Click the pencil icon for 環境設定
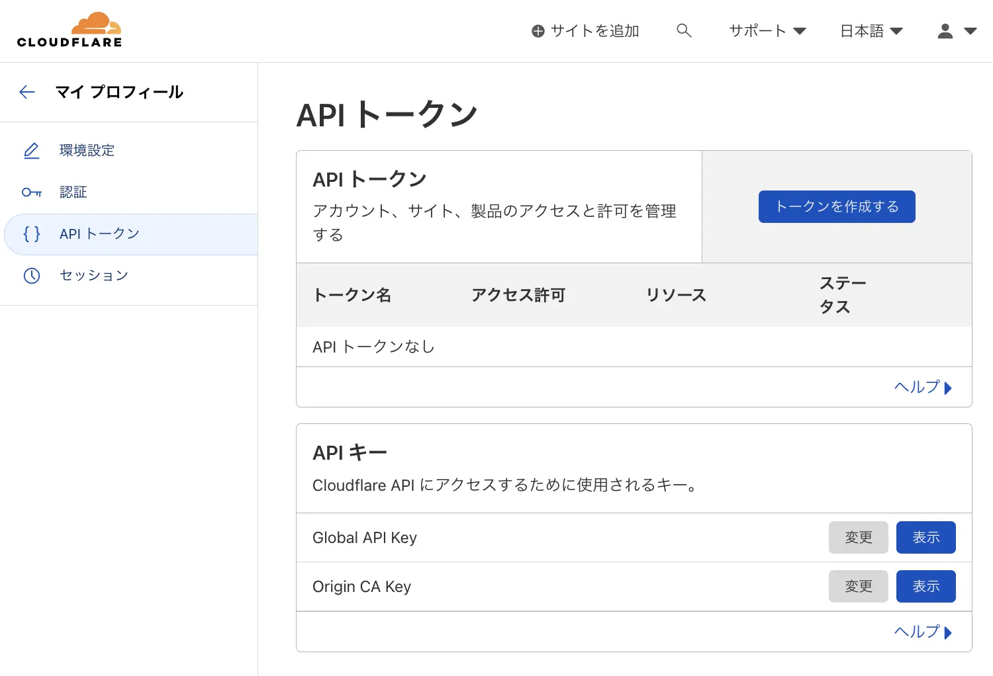The width and height of the screenshot is (993, 676). point(31,151)
